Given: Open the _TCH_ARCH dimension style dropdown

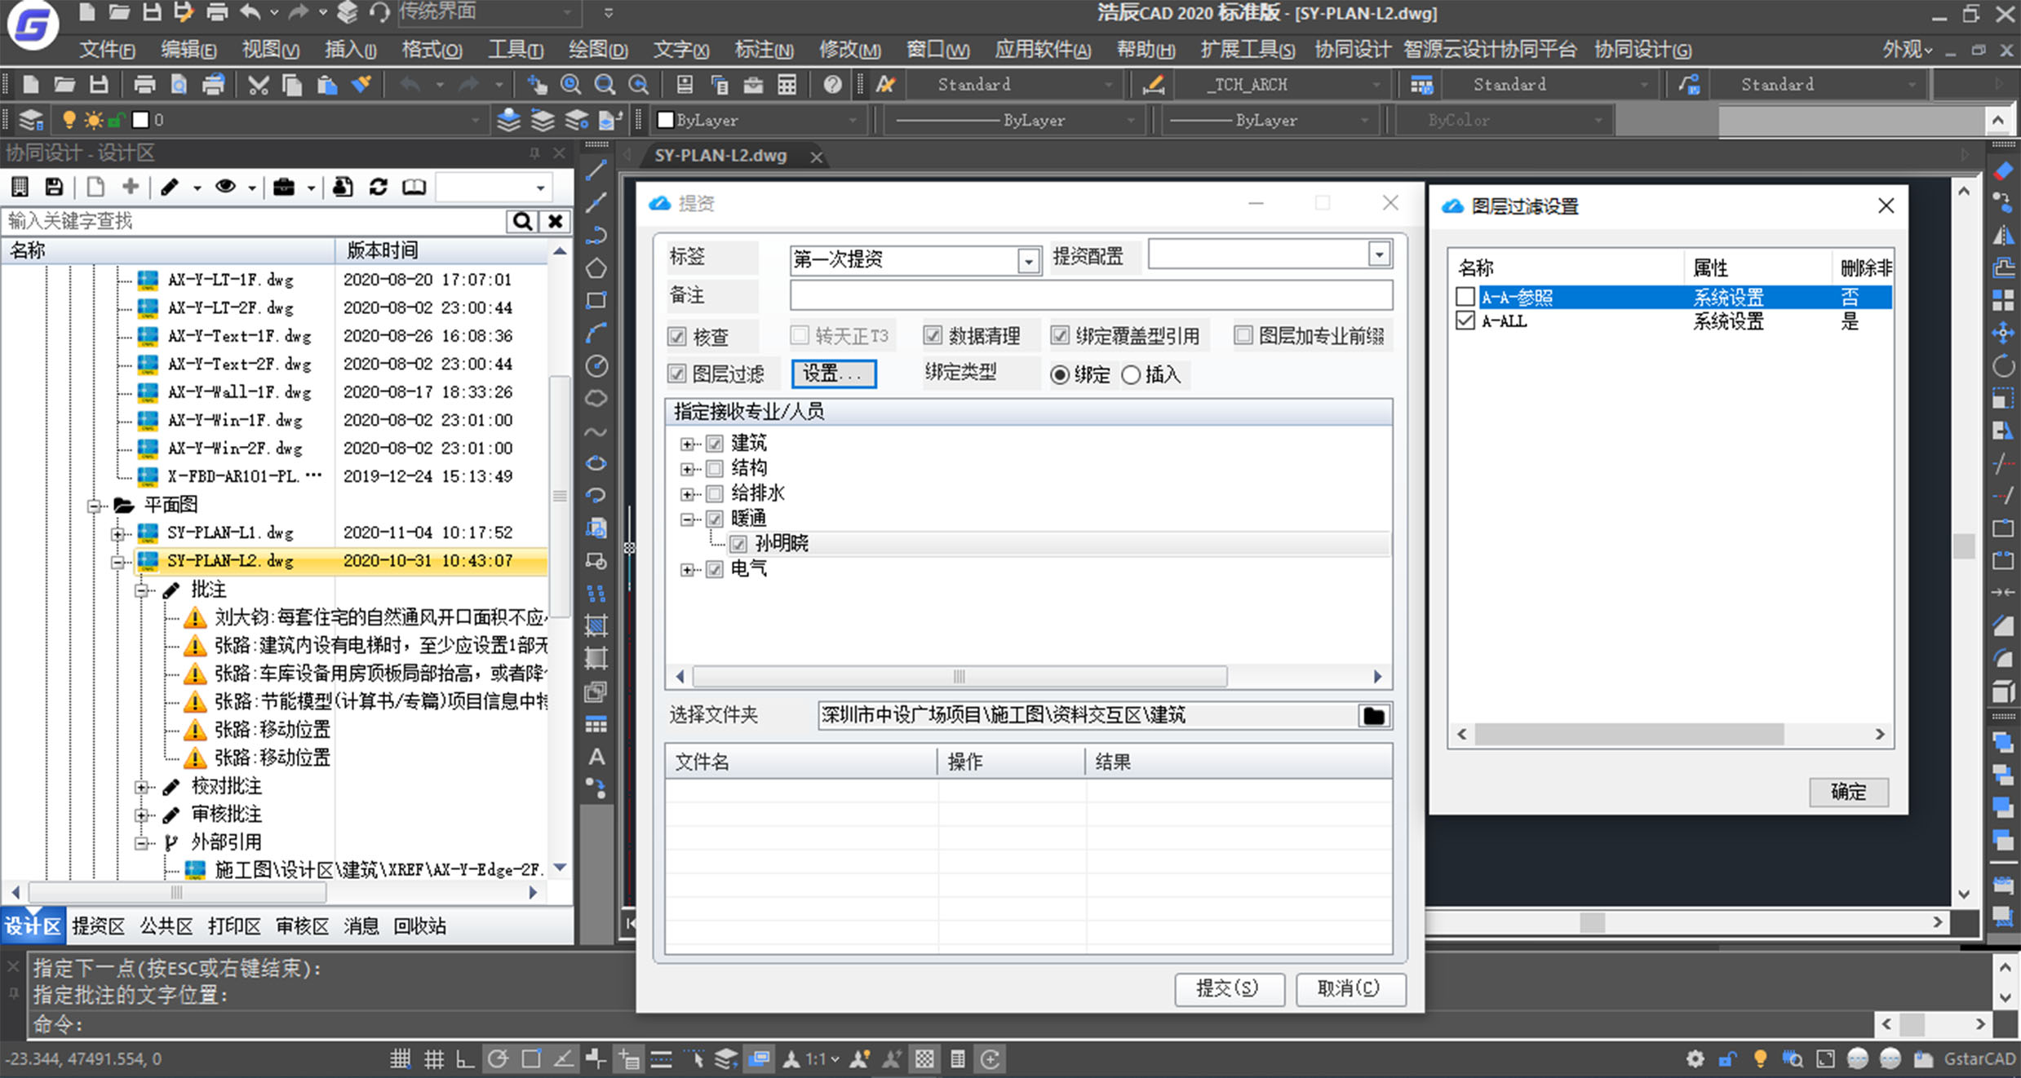Looking at the screenshot, I should coord(1376,84).
